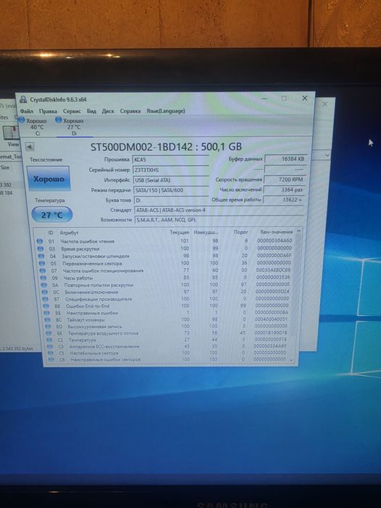Viewport: 381px width, 508px height.
Task: Click the Интерфейс field USB (Serial ATA)
Action: point(171,180)
